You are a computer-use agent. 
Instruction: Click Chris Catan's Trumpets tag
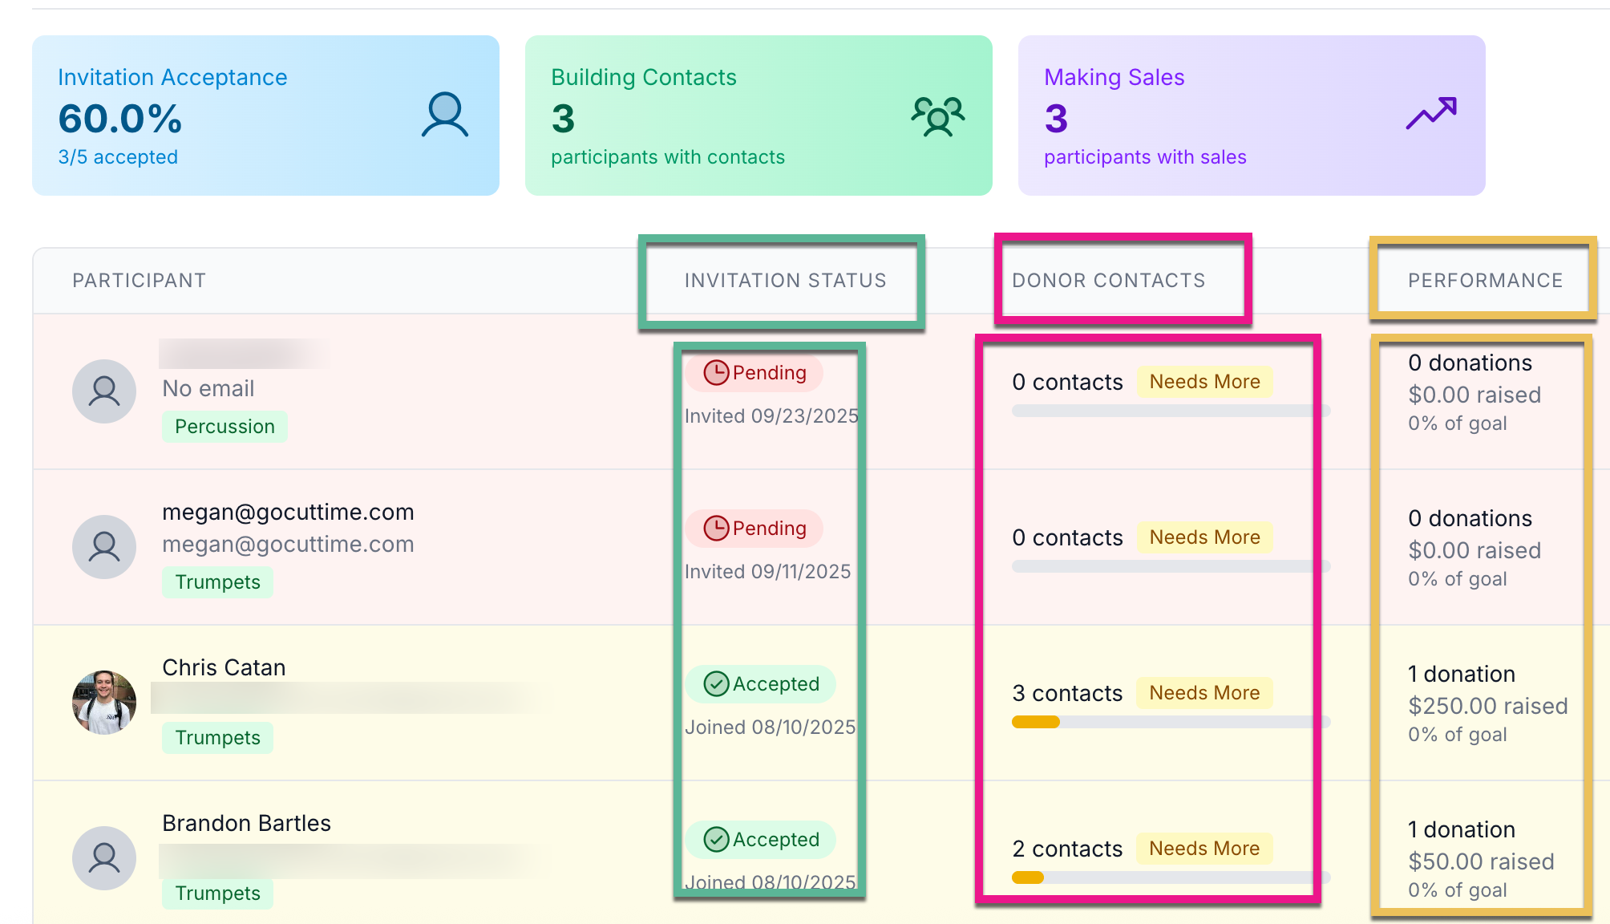click(217, 738)
